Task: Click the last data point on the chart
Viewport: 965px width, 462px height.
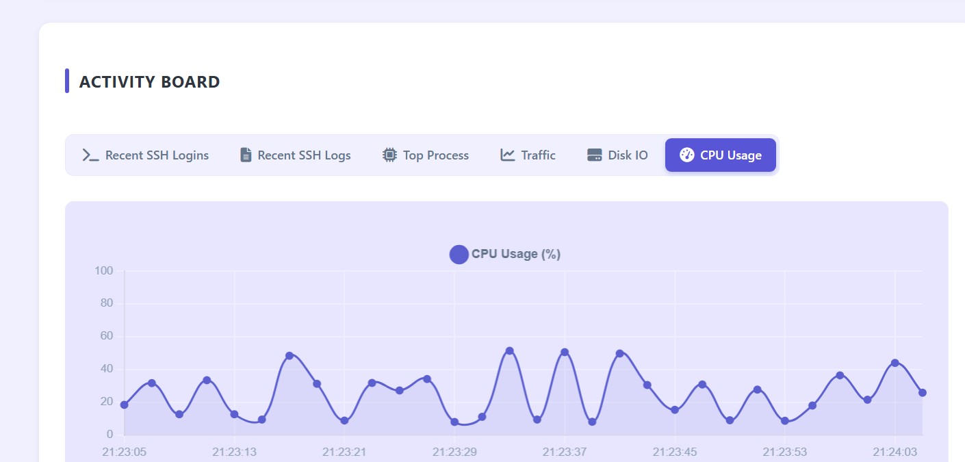Action: coord(922,393)
